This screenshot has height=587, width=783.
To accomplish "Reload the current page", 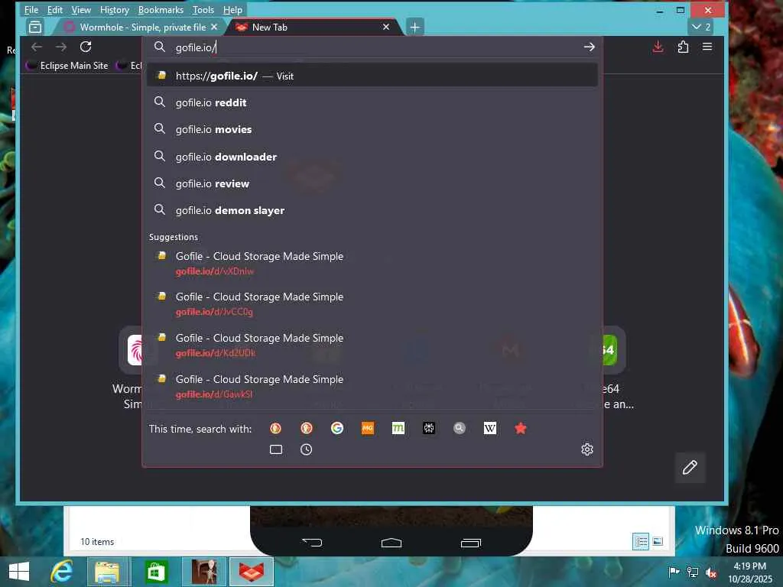I will (x=86, y=47).
